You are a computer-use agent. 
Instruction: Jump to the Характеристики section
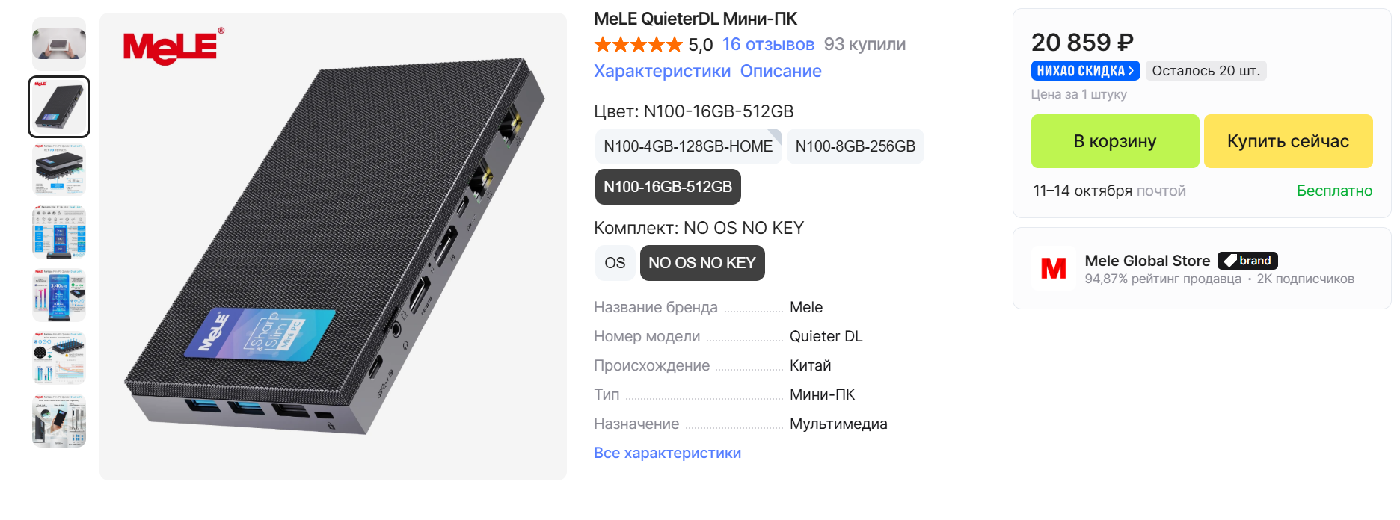pos(662,71)
